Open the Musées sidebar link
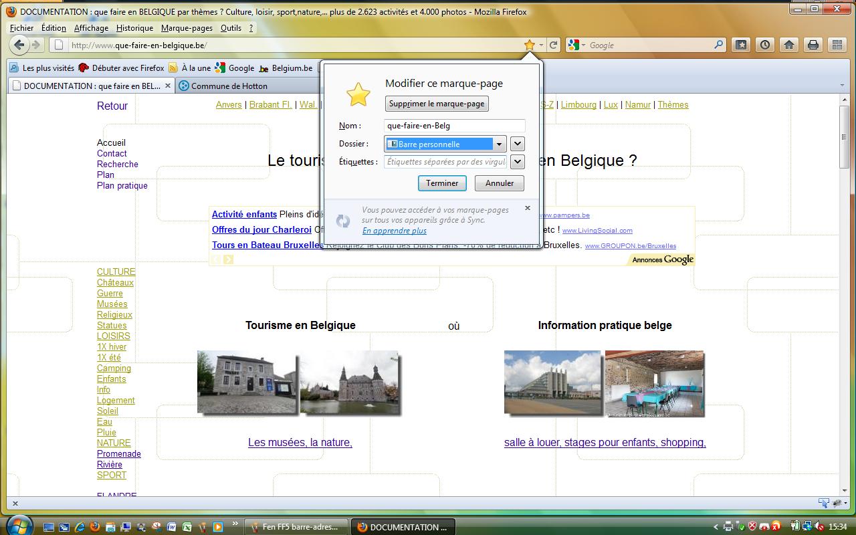This screenshot has width=856, height=535. (x=112, y=304)
